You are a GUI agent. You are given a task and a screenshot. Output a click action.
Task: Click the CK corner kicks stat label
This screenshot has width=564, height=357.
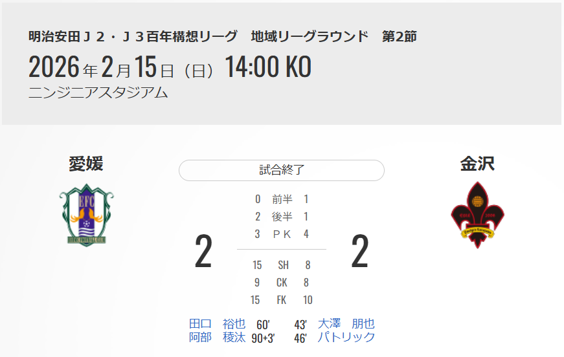282,282
